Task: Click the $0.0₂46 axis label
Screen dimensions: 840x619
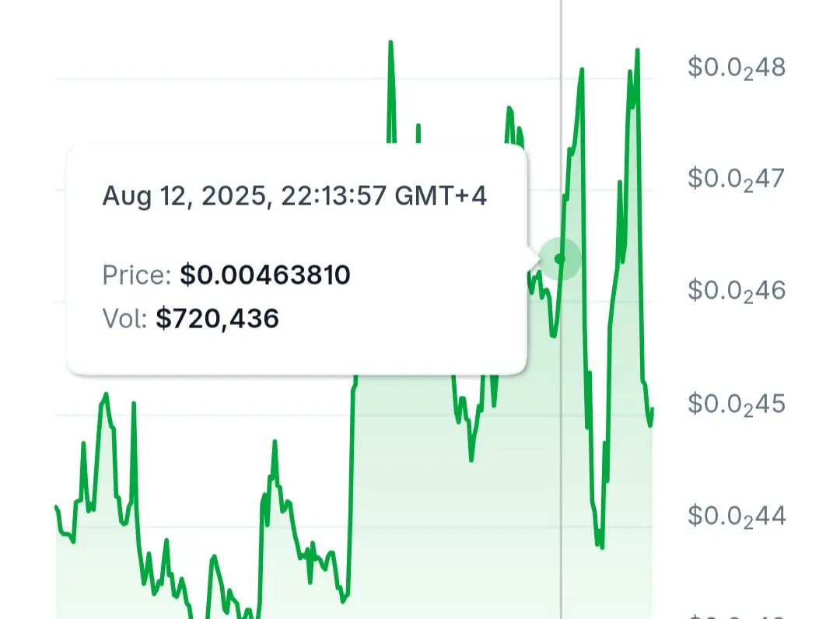Action: [737, 292]
